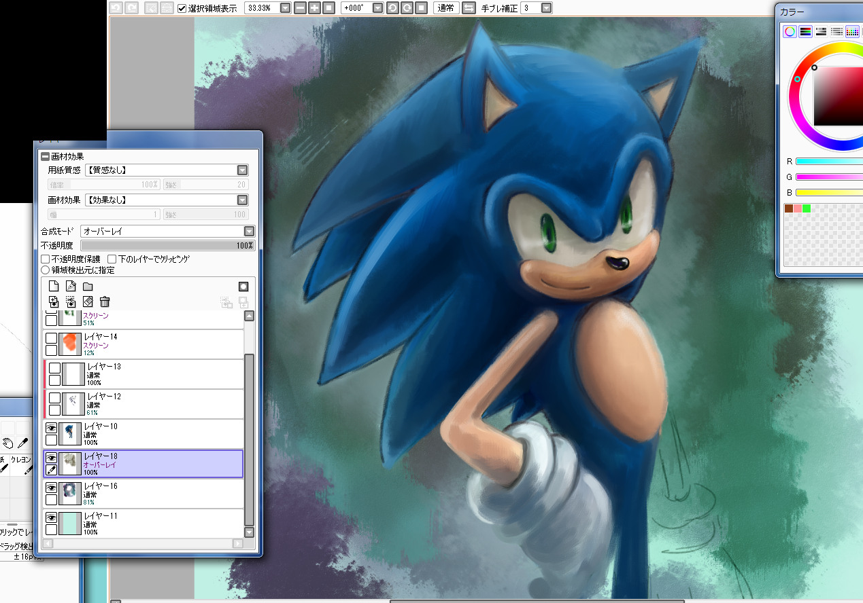Image resolution: width=863 pixels, height=603 pixels.
Task: Hide レイヤー11 with its eye icon
Action: coord(51,518)
